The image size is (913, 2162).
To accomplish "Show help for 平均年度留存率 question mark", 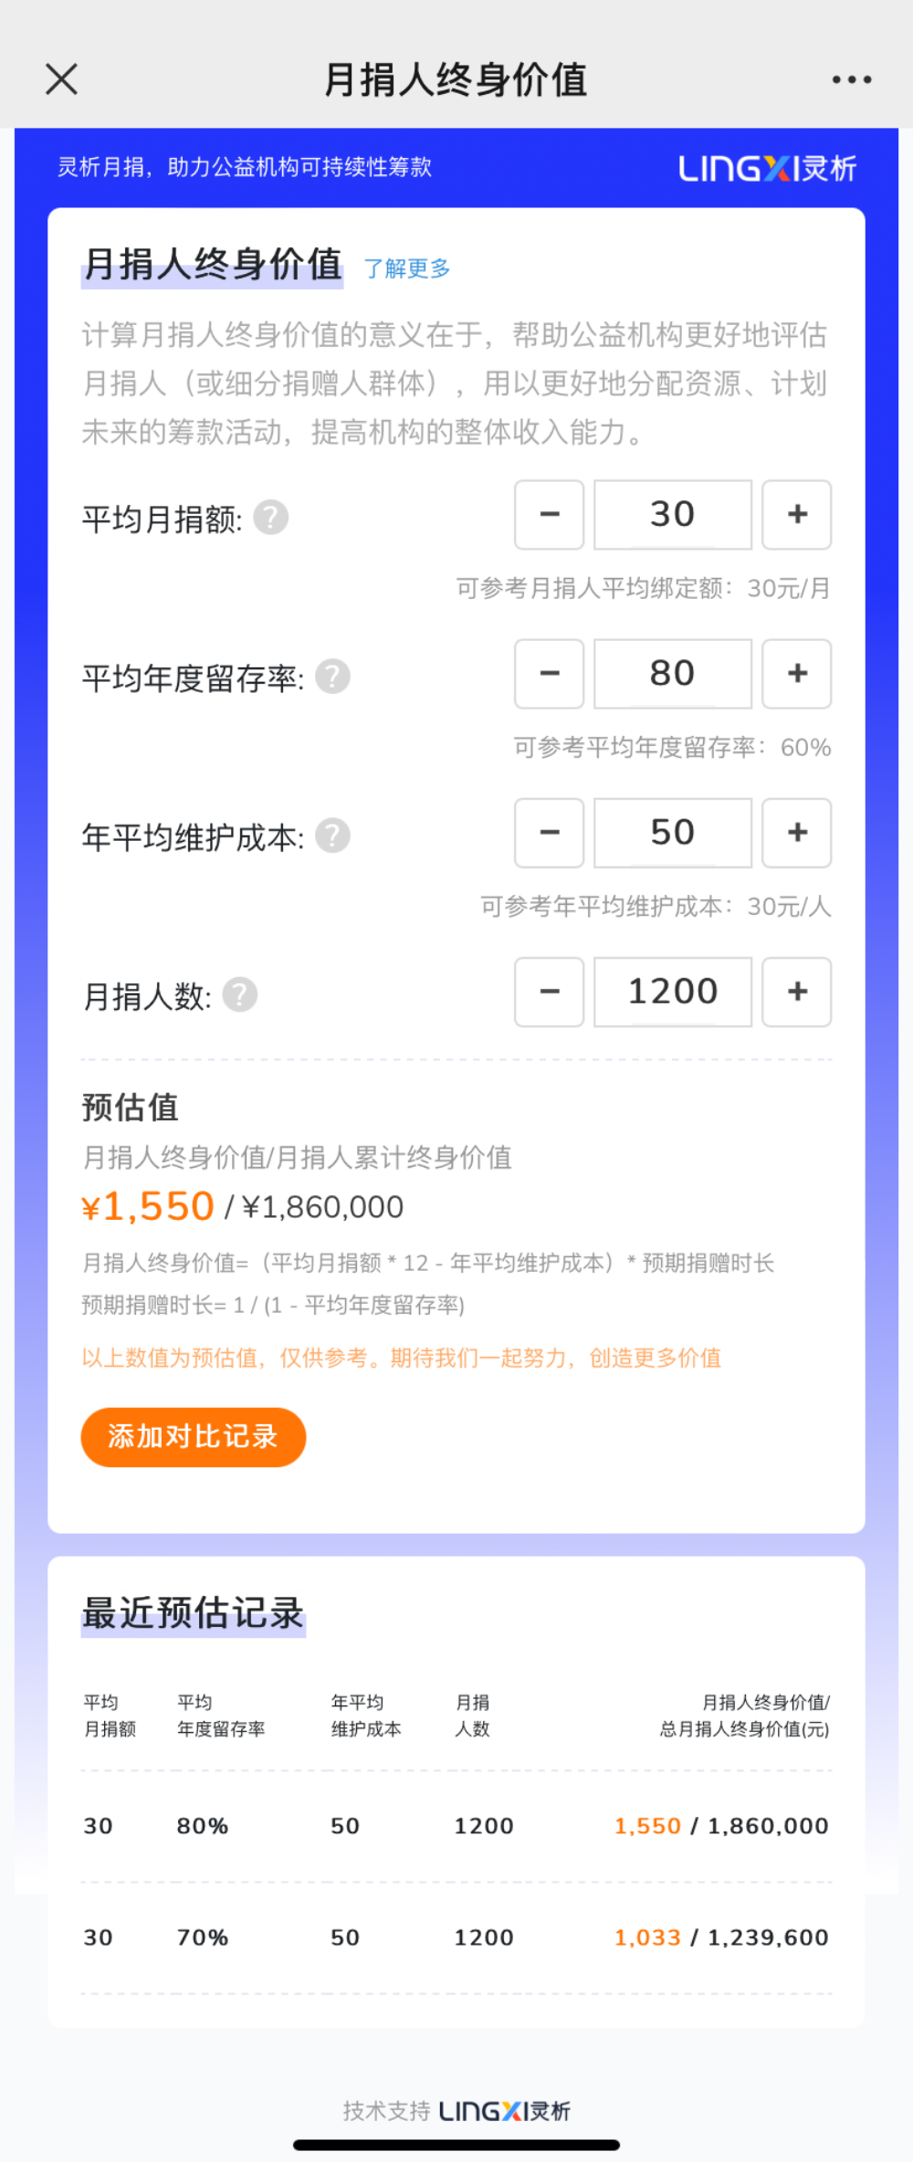I will pyautogui.click(x=332, y=677).
